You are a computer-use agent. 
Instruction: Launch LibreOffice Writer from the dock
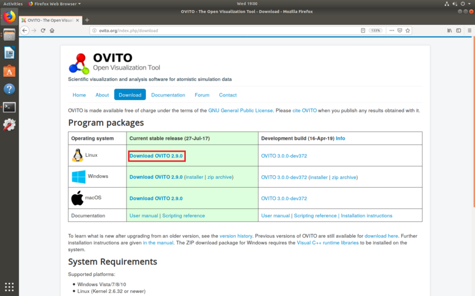tap(9, 53)
